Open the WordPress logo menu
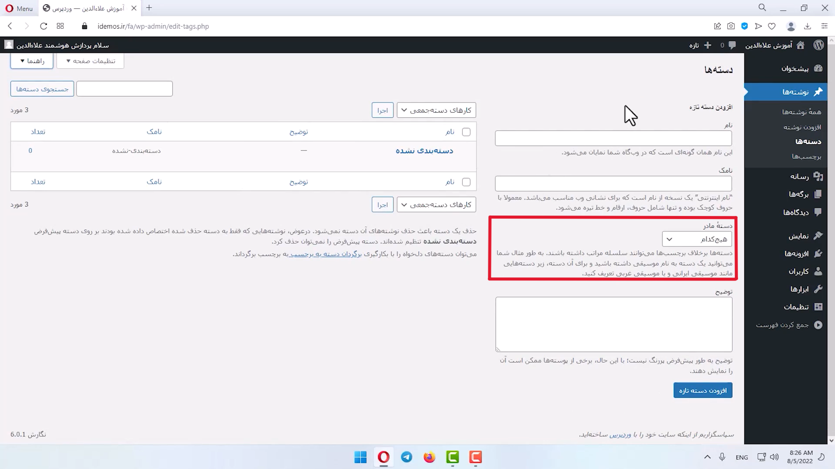Viewport: 835px width, 469px height. tap(818, 45)
